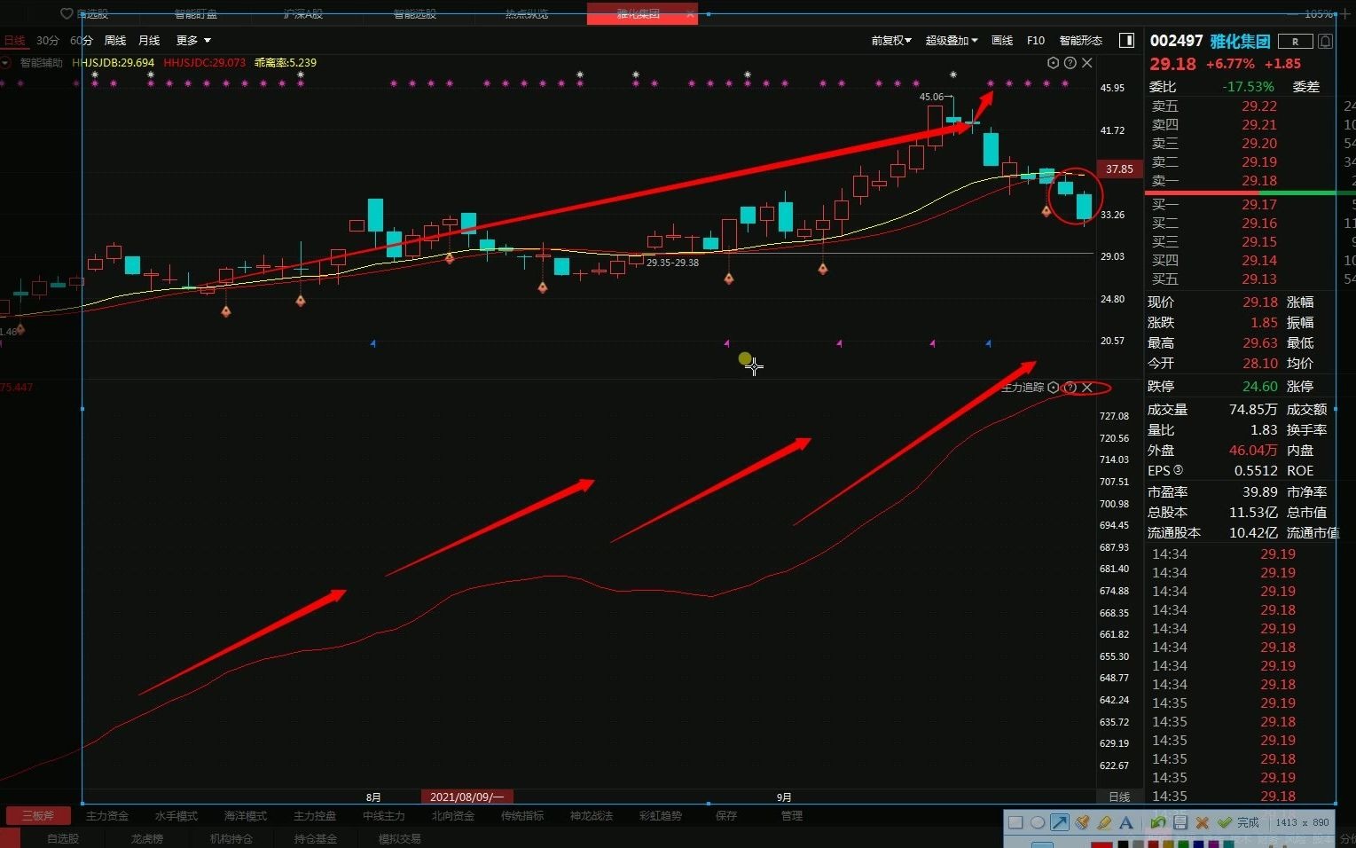Select the rectangle shape in screenshot toolbar
The image size is (1356, 848).
click(1015, 822)
